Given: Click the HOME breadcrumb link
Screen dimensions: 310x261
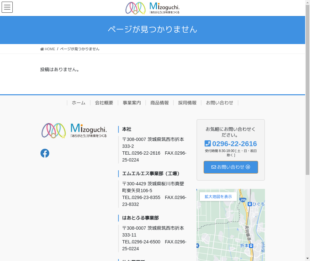Looking at the screenshot, I should 48,49.
